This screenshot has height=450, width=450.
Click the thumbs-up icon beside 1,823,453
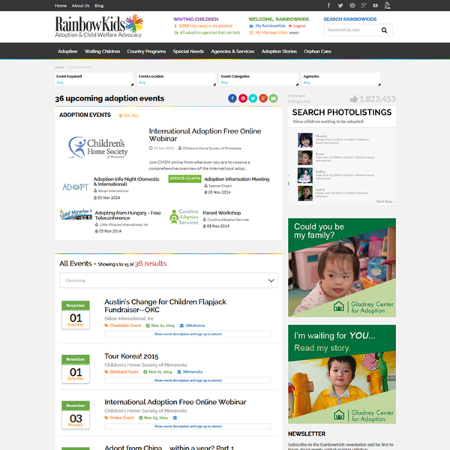click(353, 99)
